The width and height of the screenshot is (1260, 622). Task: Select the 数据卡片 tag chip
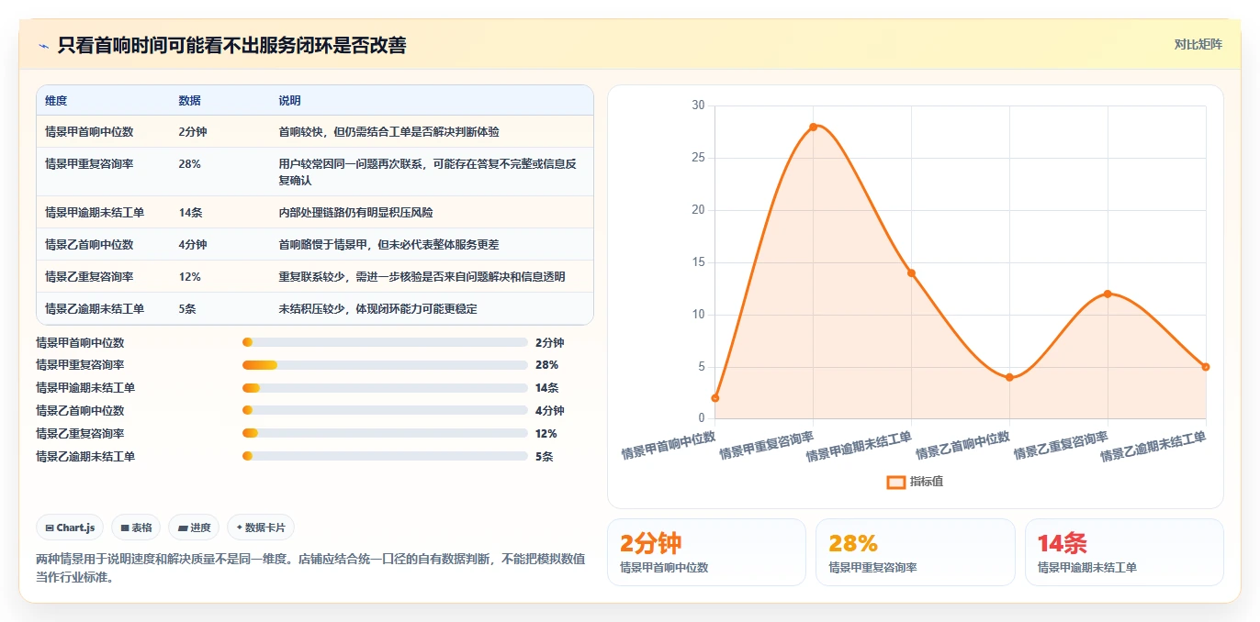pos(261,528)
